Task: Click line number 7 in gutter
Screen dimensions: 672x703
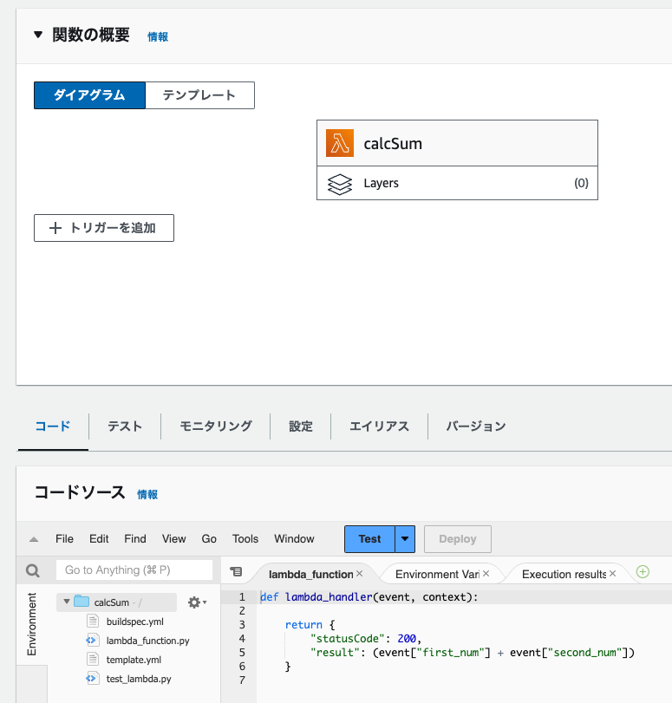Action: (x=242, y=680)
